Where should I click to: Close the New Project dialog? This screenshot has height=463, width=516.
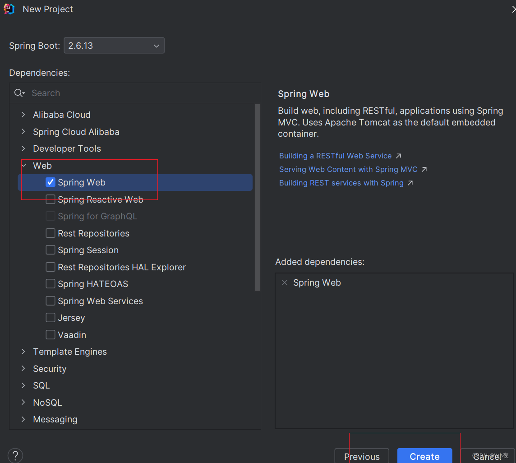[x=513, y=9]
